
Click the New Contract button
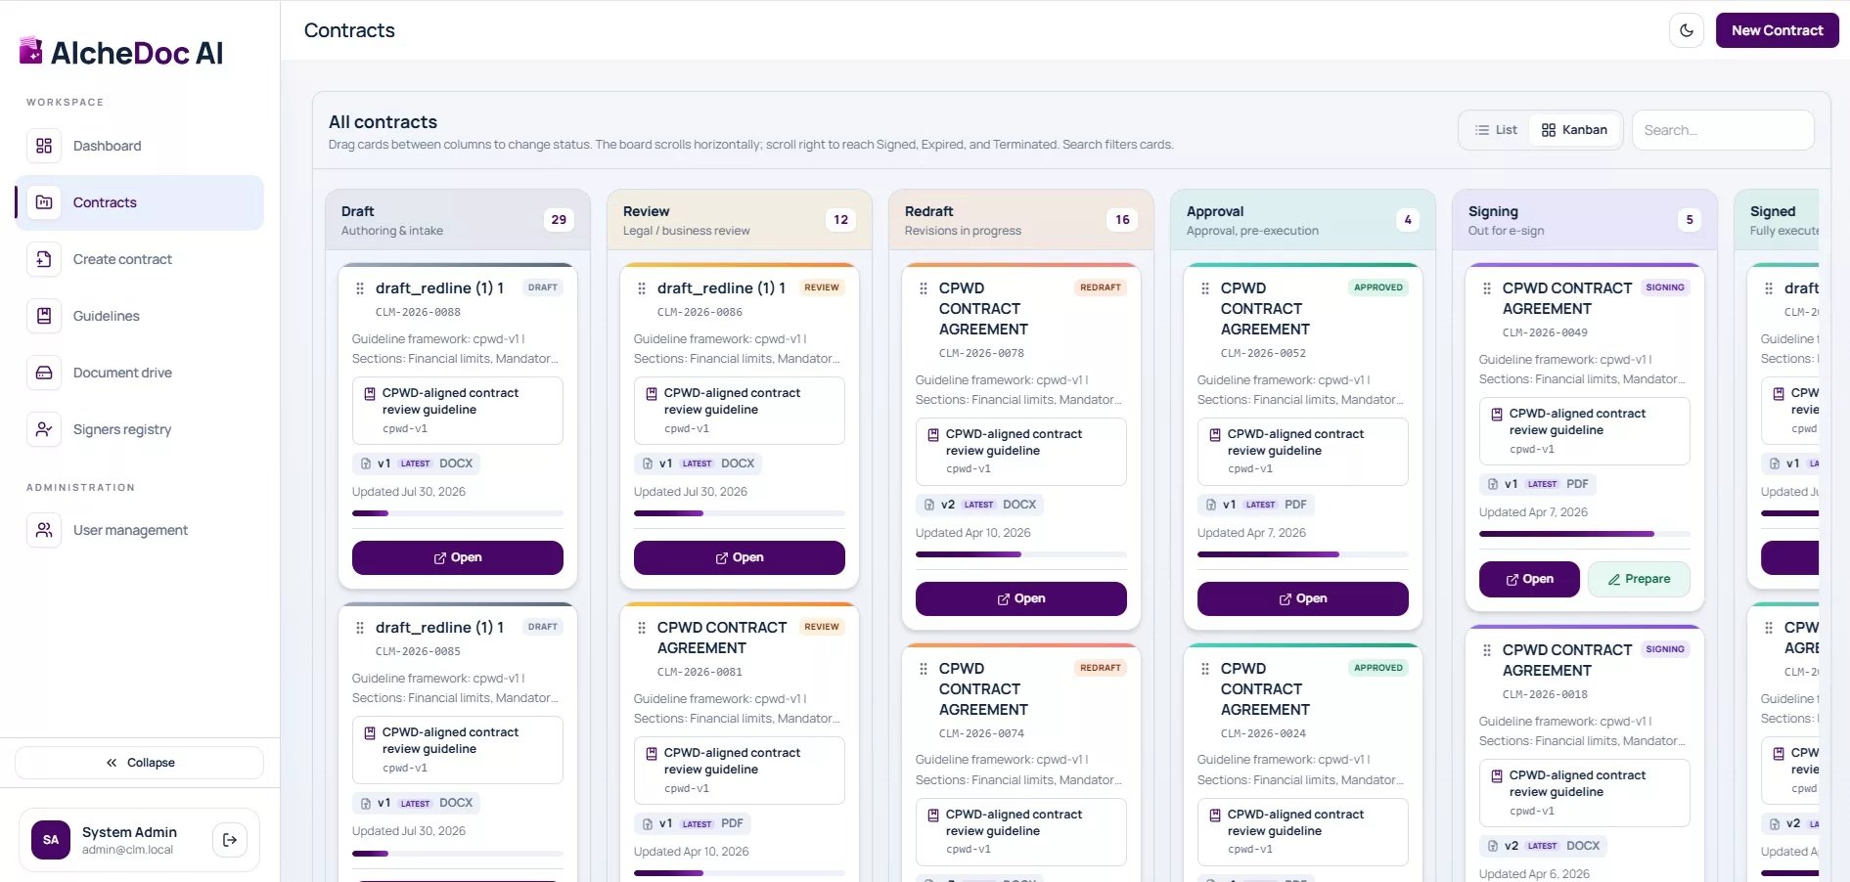[1778, 30]
